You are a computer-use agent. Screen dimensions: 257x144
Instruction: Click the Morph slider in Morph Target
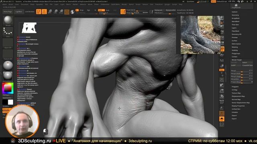(x=242, y=71)
